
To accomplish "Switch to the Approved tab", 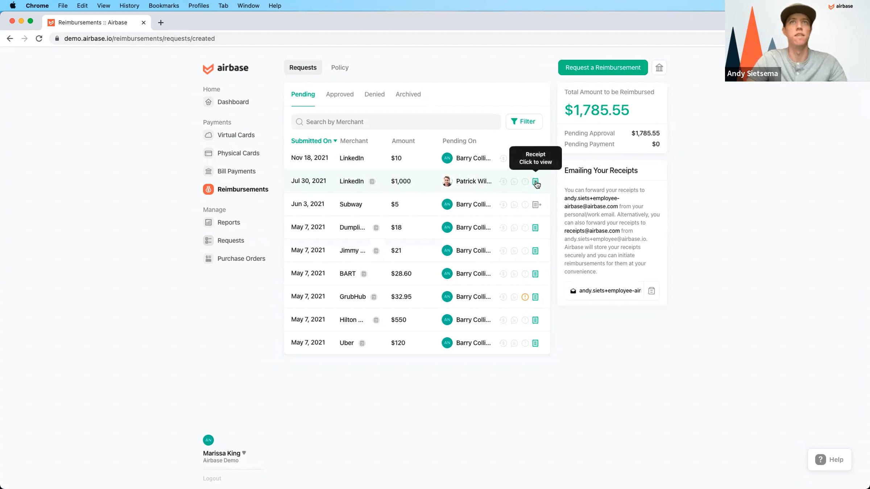I will click(x=340, y=94).
